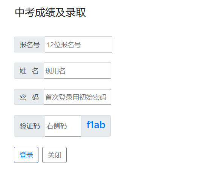
Task: Click the 姓 名 field label
Action: click(x=29, y=71)
